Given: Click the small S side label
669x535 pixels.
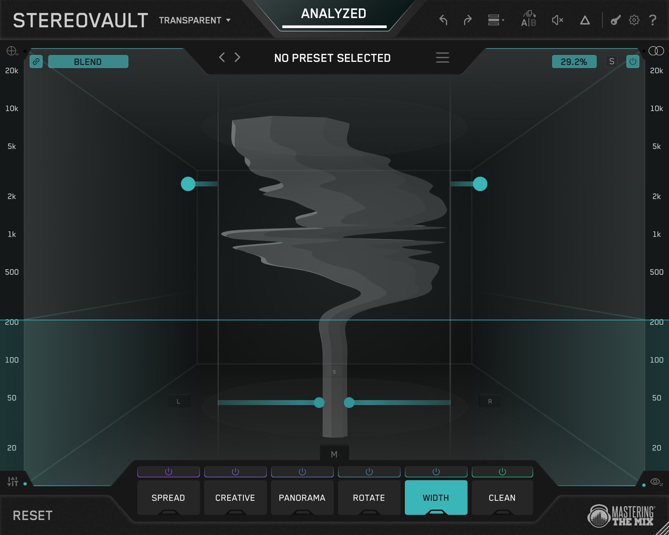Looking at the screenshot, I should coord(334,372).
